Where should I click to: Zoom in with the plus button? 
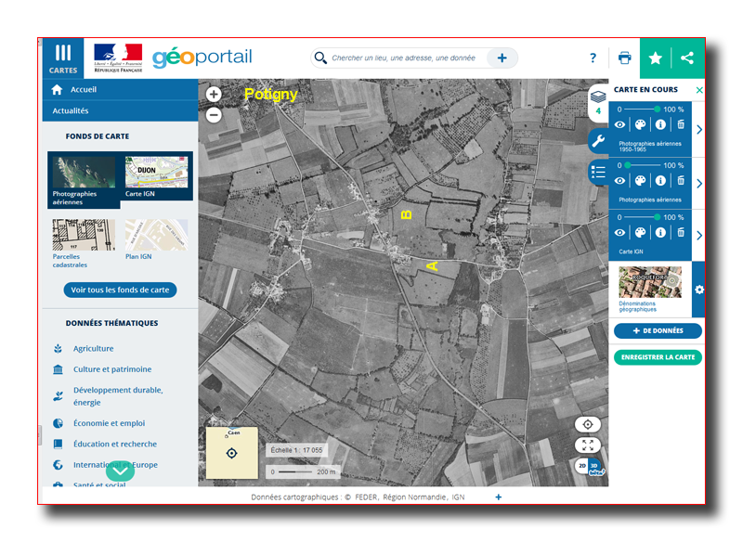(x=214, y=94)
